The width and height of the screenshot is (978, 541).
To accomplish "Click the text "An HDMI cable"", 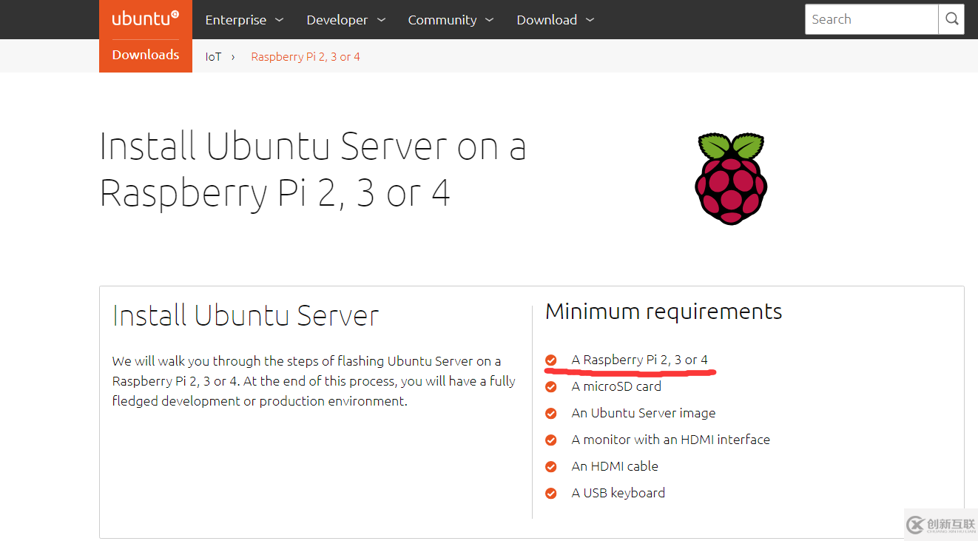I will [615, 466].
